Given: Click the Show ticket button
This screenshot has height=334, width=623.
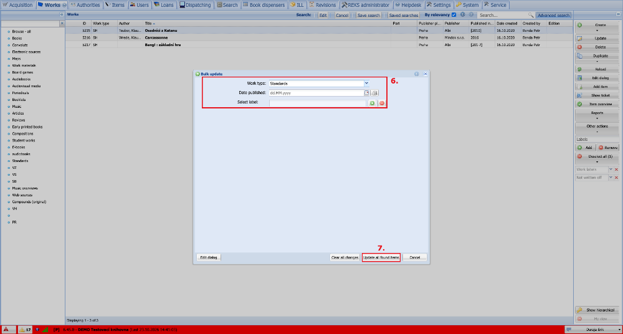Looking at the screenshot, I should 597,95.
